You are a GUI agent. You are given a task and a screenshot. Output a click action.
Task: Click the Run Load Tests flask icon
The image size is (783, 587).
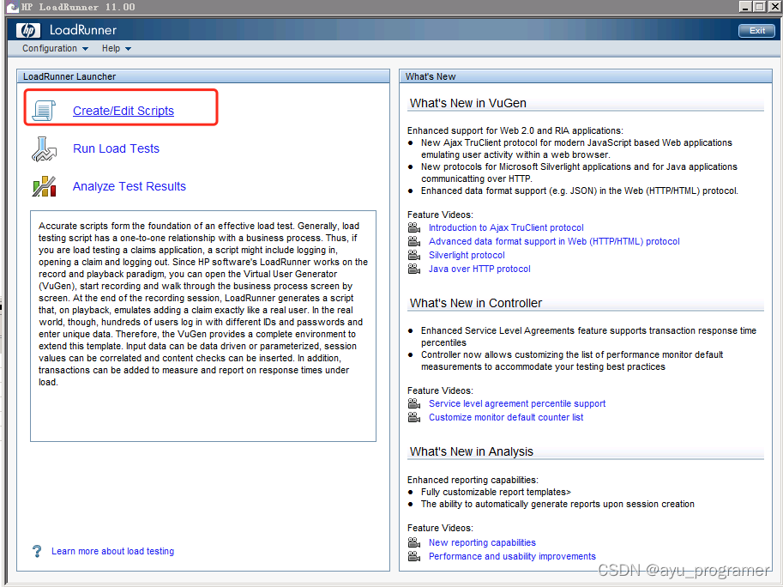click(44, 148)
